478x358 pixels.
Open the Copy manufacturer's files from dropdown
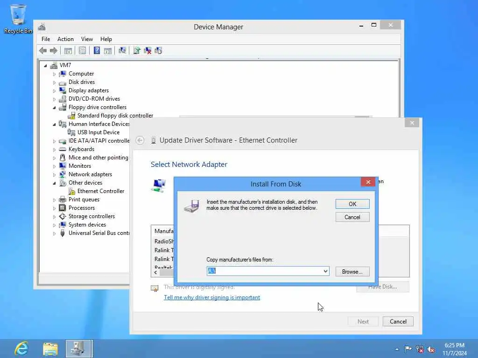point(325,271)
